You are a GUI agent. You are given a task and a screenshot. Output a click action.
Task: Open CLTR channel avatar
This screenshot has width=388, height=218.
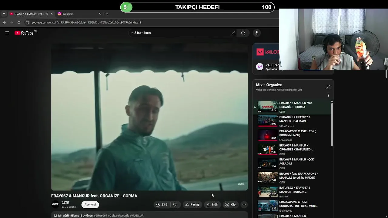coord(55,204)
